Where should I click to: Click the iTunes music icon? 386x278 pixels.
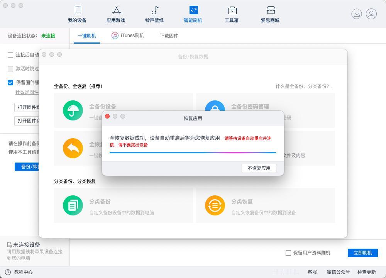tap(115, 36)
